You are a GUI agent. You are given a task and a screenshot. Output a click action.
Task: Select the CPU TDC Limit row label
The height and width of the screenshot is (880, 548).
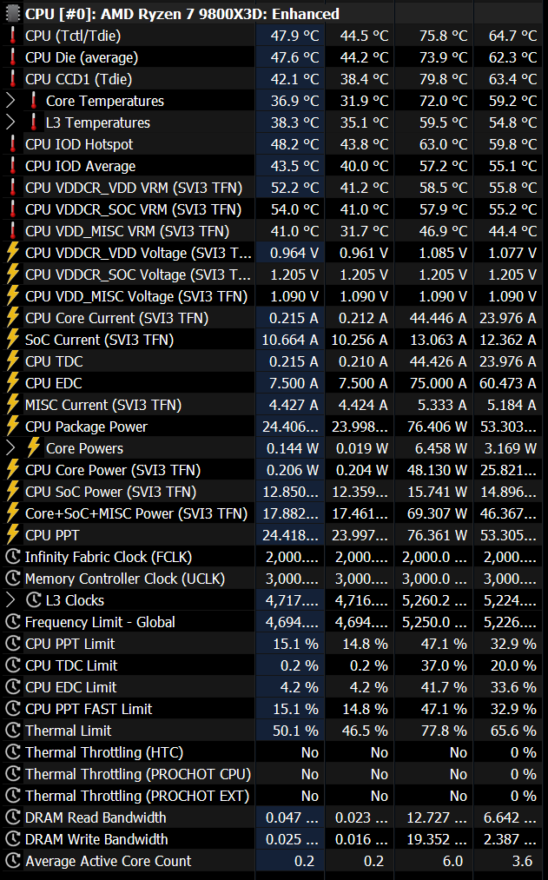click(71, 665)
